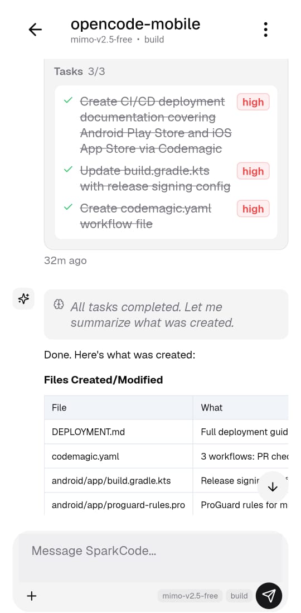Expand the 'All tasks completed' reasoning block

pyautogui.click(x=166, y=315)
